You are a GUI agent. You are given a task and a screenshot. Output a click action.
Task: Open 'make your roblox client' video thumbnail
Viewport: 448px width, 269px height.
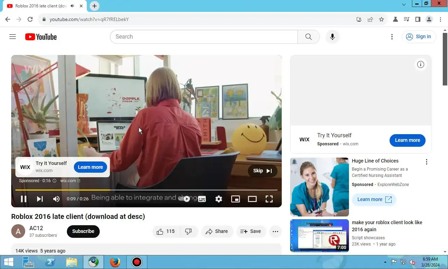320,236
